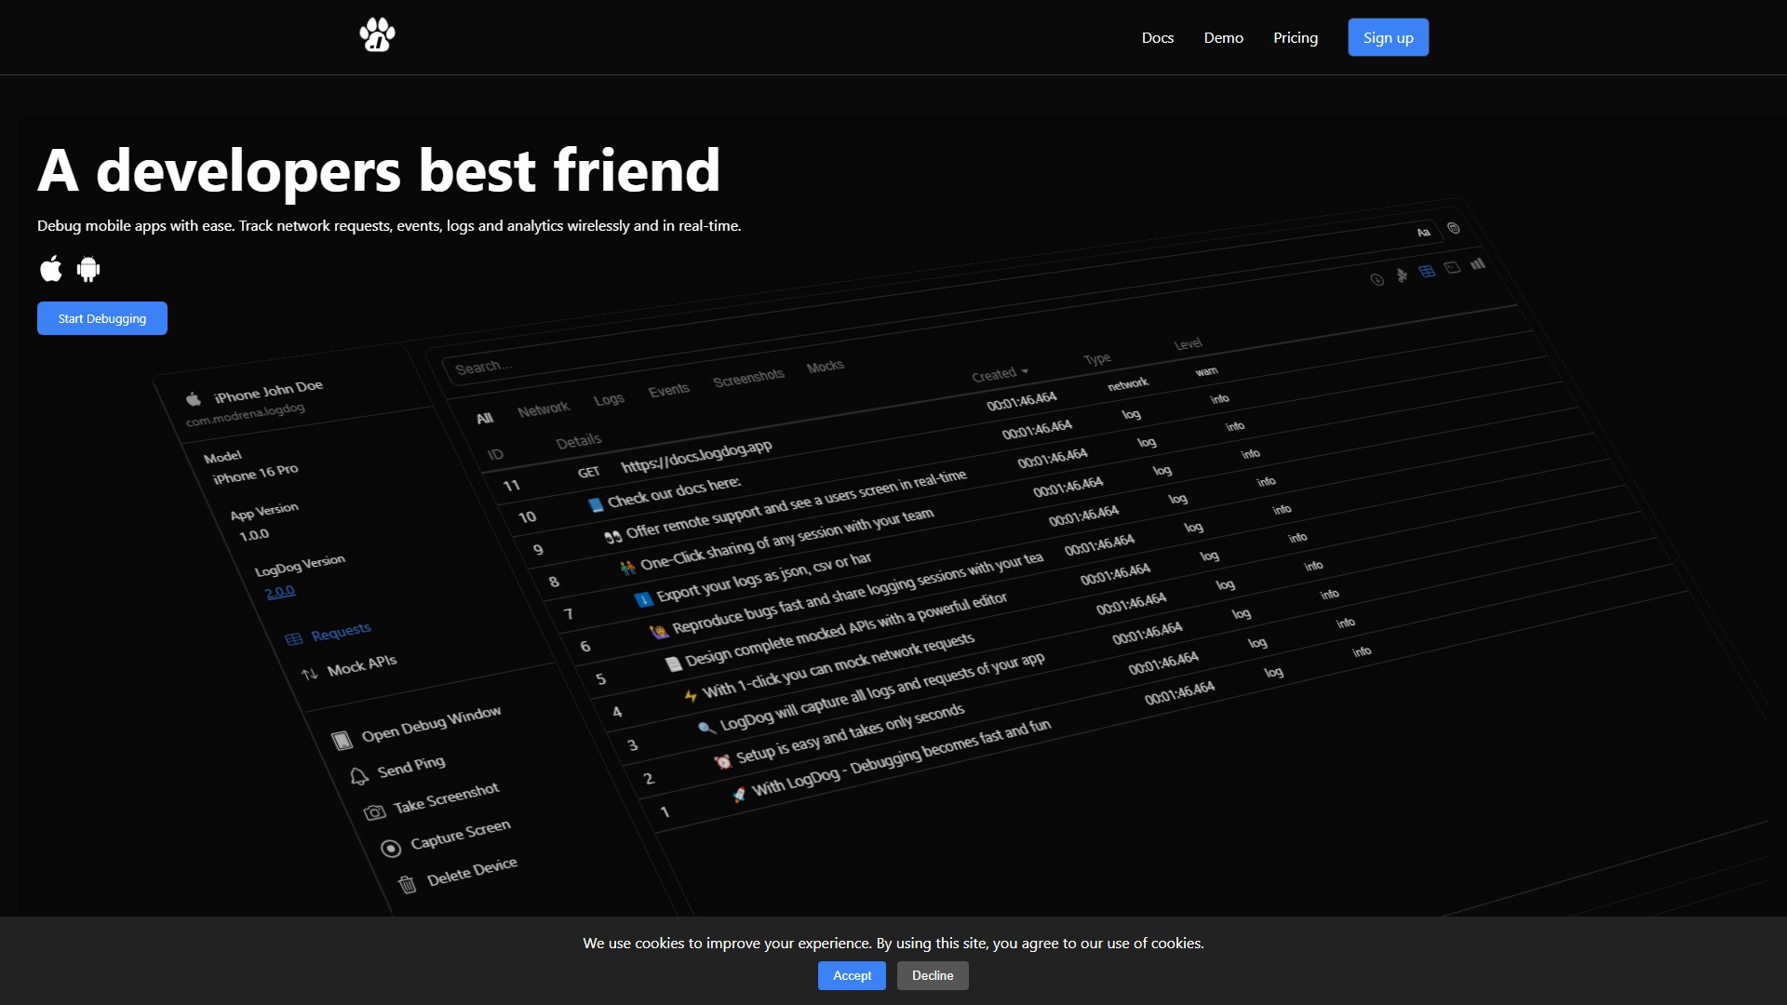Click the Open Debug Window label

point(431,724)
